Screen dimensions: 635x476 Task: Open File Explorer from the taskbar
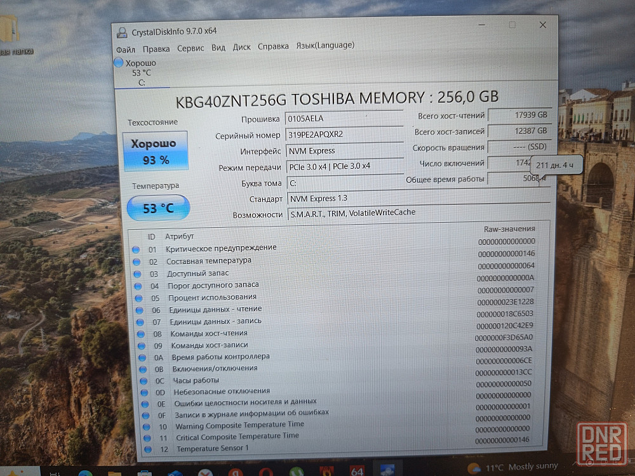[x=114, y=473]
